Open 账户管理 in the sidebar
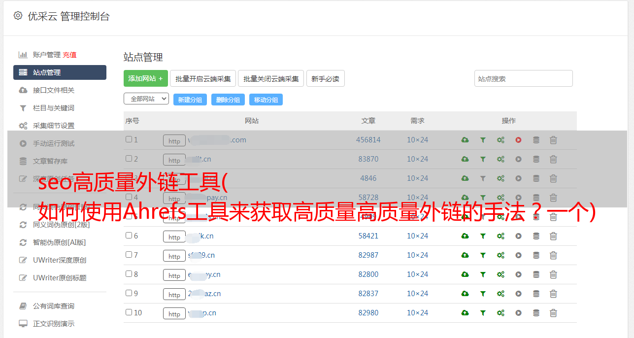Screen dimensions: 634x338 coord(47,55)
